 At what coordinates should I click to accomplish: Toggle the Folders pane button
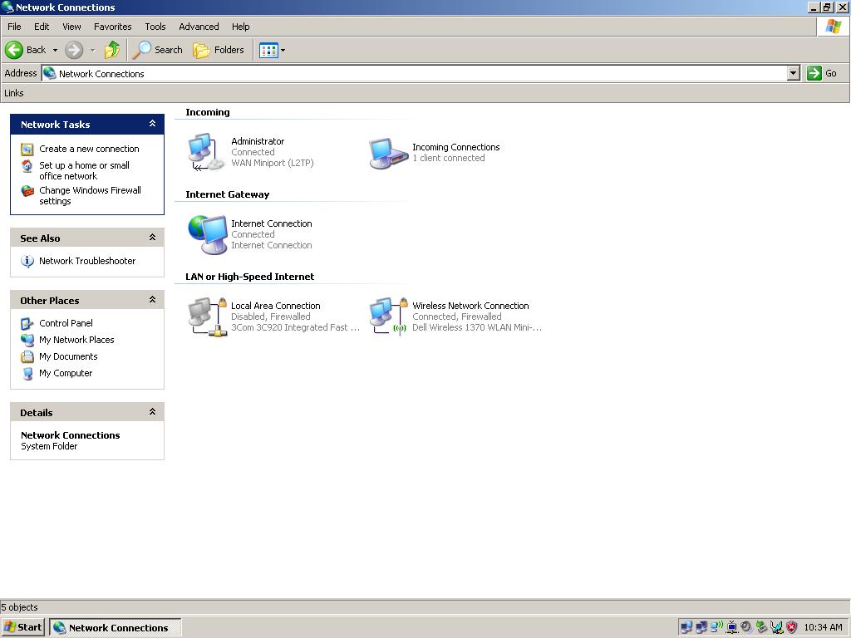[219, 50]
